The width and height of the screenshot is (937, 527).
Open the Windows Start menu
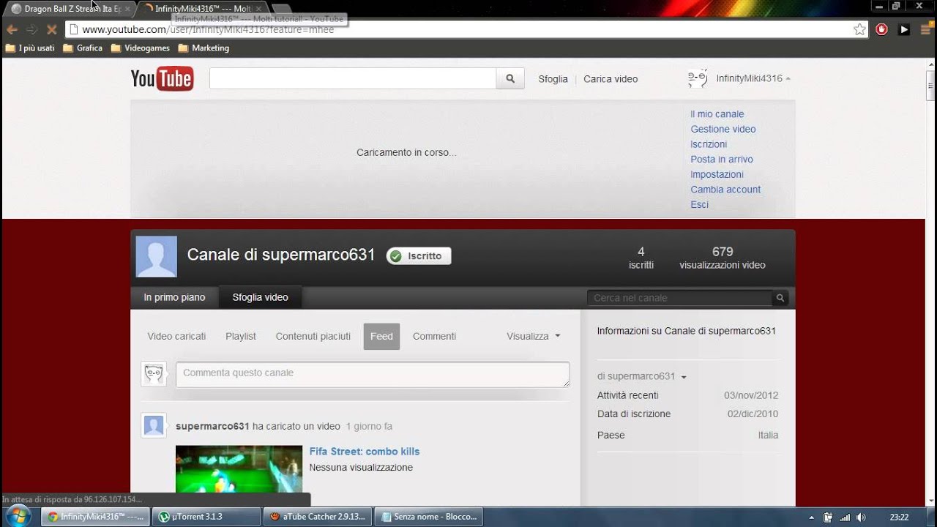click(18, 516)
